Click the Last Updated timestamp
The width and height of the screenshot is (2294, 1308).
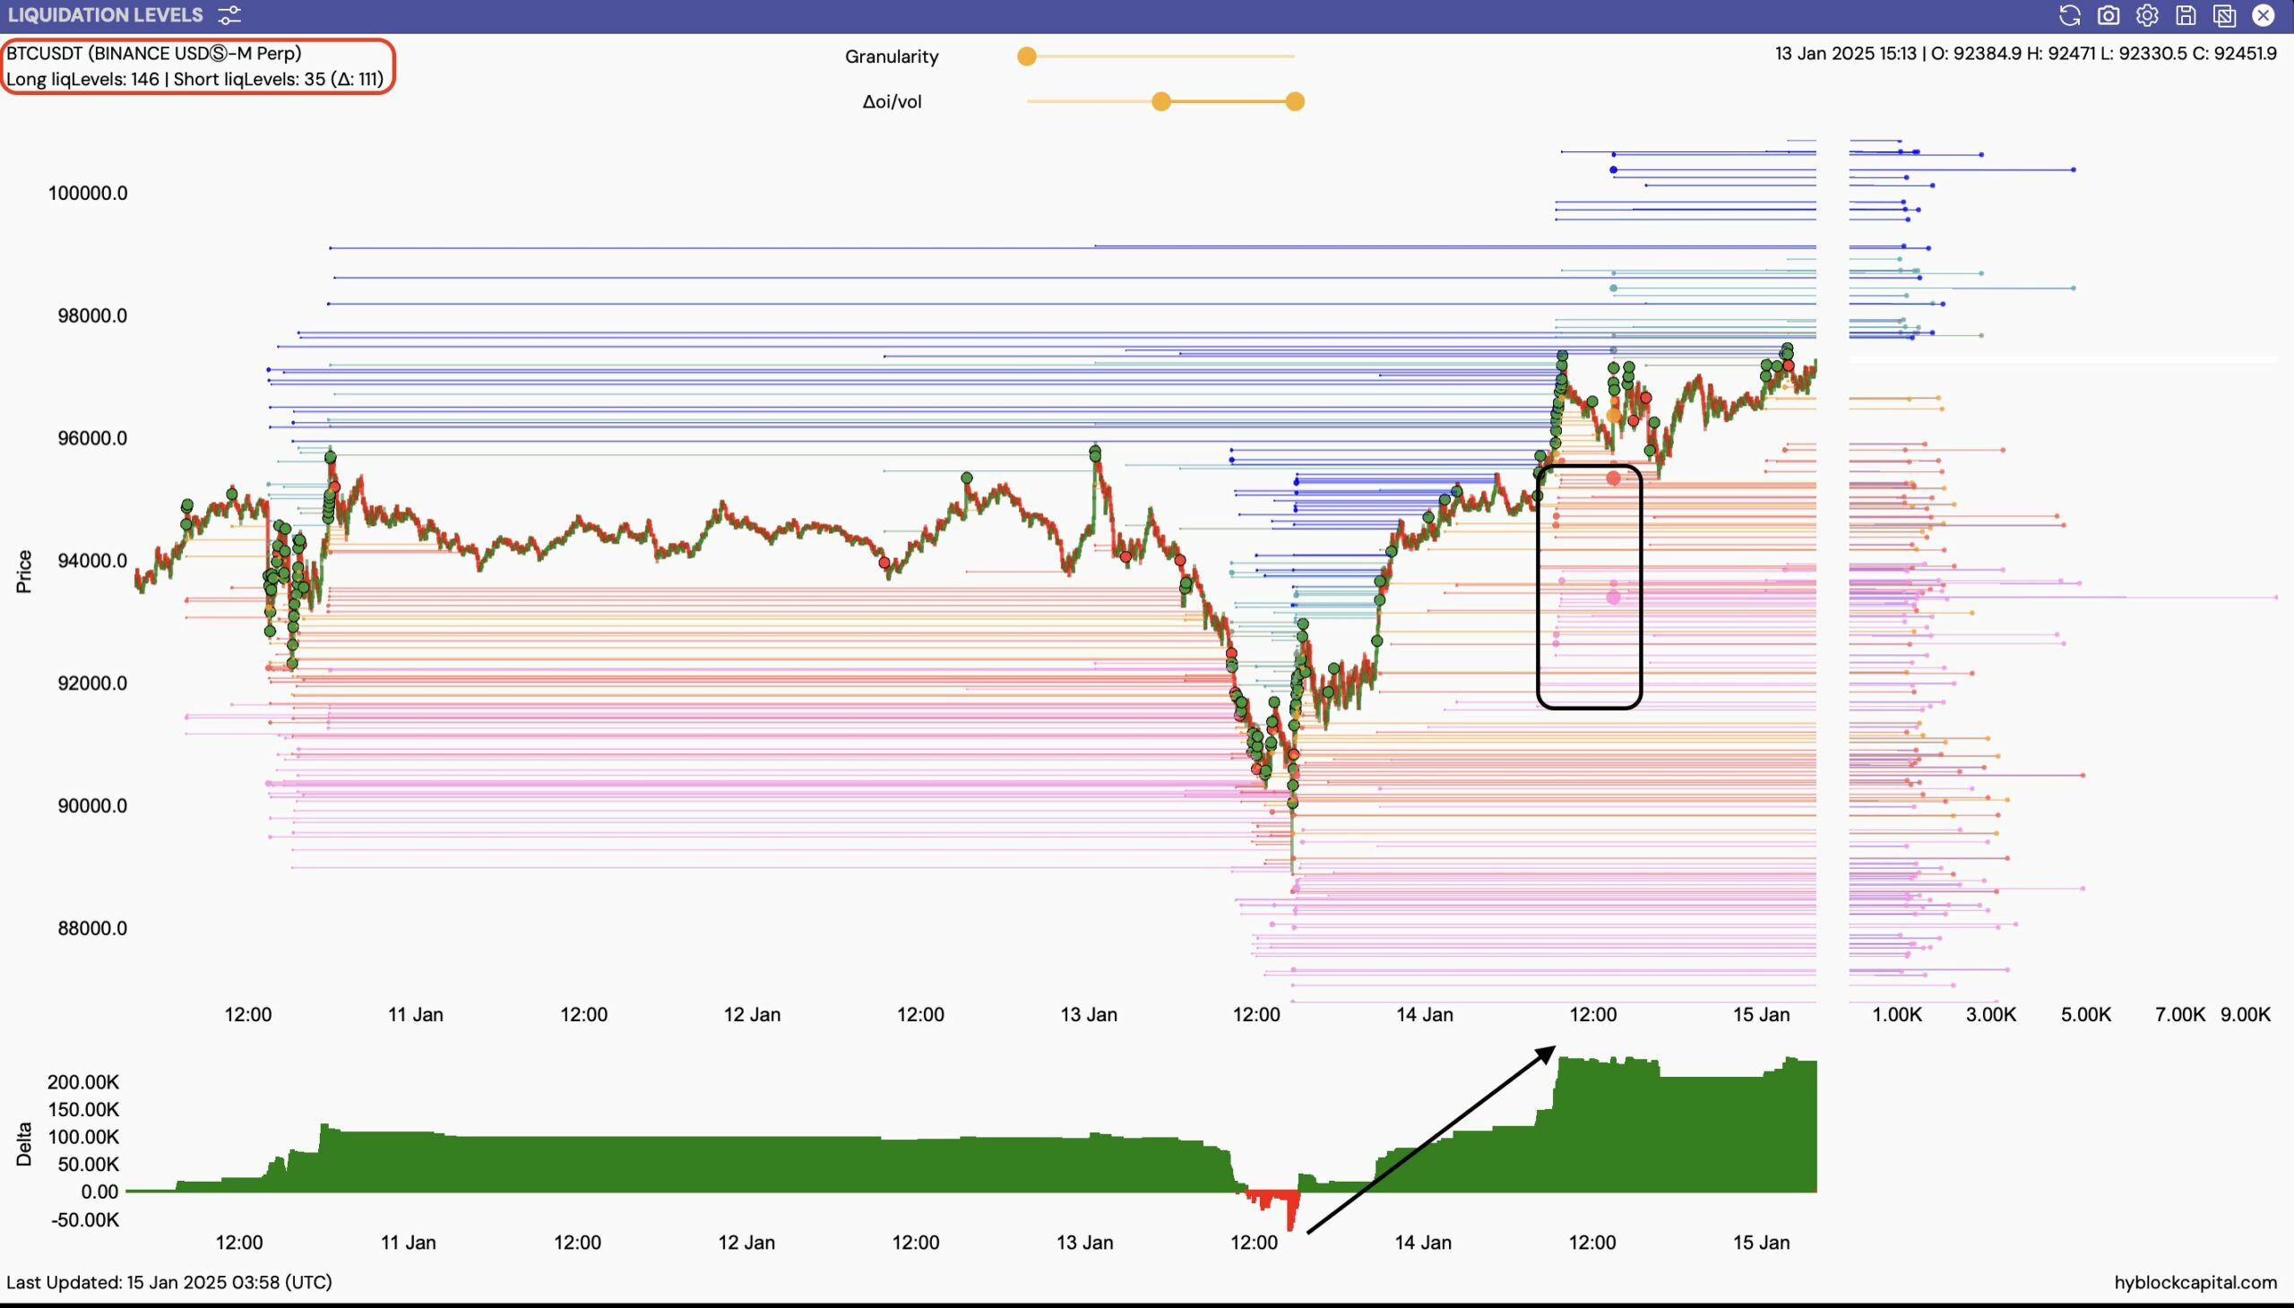point(168,1282)
